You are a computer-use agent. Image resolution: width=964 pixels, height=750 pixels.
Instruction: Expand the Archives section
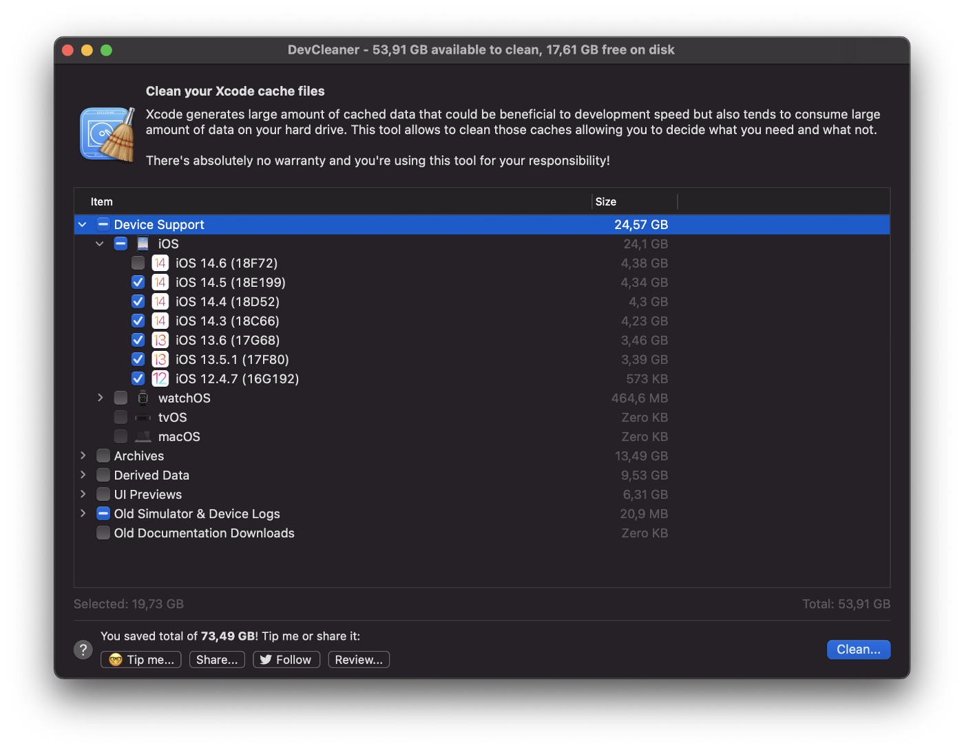click(x=83, y=456)
